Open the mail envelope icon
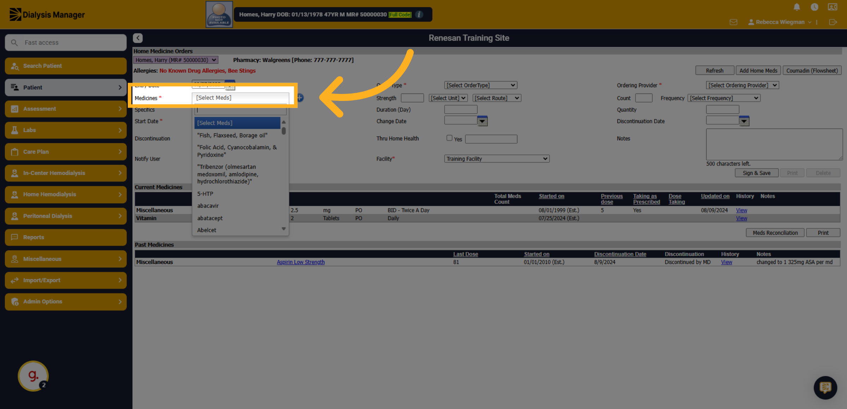The height and width of the screenshot is (409, 847). 733,22
